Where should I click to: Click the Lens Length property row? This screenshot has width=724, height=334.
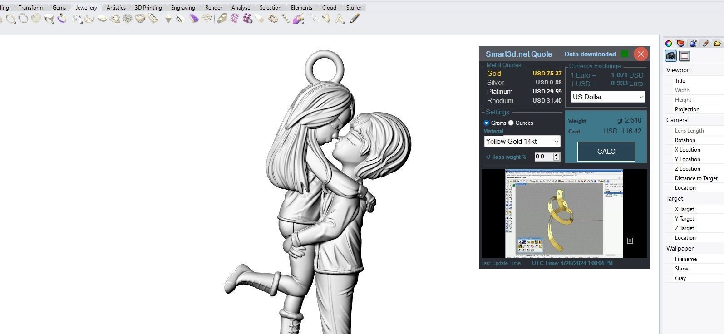pyautogui.click(x=694, y=131)
